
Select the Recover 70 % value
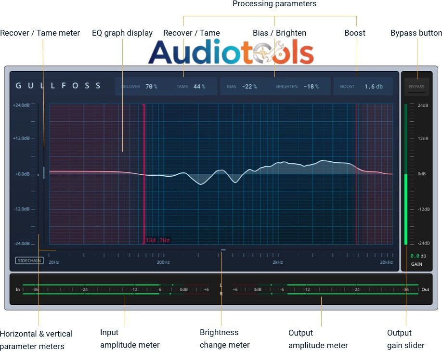click(x=151, y=87)
